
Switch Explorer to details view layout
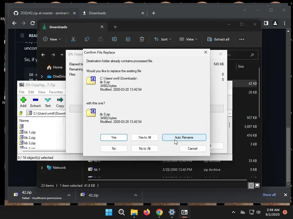pyautogui.click(x=251, y=185)
